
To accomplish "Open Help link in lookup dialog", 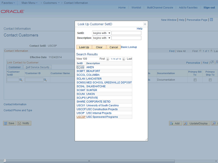I will [x=140, y=29].
